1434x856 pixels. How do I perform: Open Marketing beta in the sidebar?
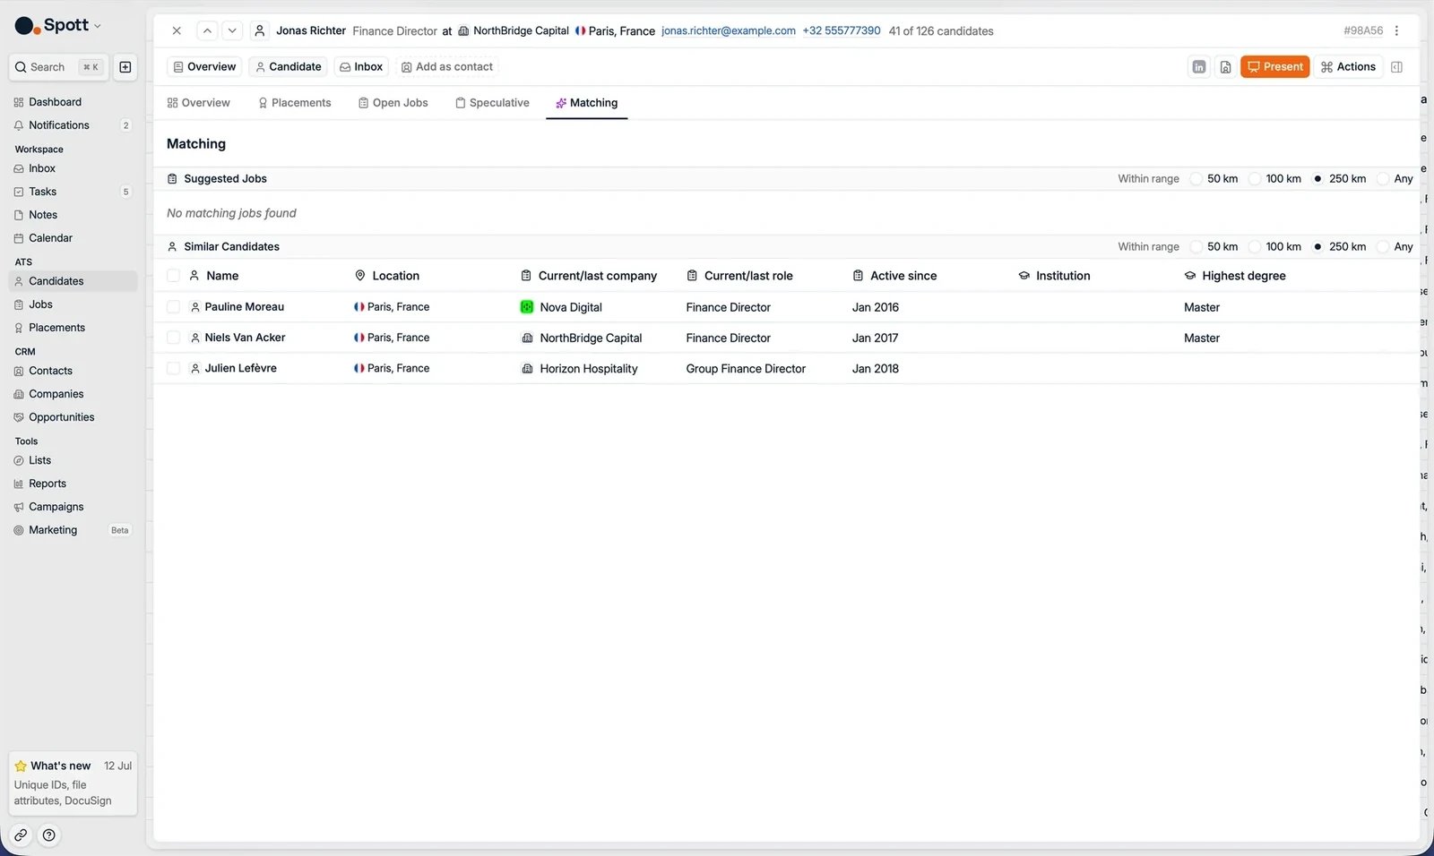pos(73,530)
